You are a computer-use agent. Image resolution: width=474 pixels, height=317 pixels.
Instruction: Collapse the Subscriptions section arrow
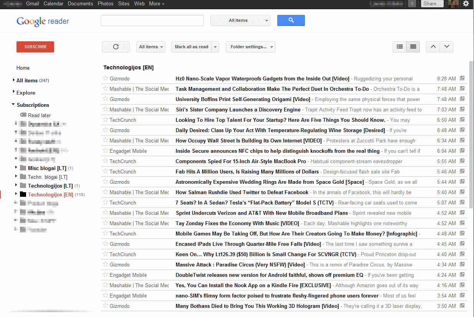coord(13,105)
